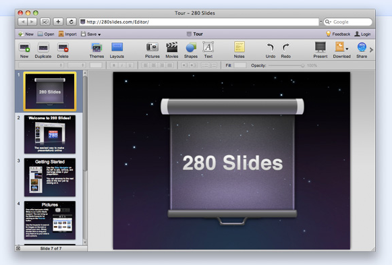Add a video with the Movies icon

(x=172, y=47)
